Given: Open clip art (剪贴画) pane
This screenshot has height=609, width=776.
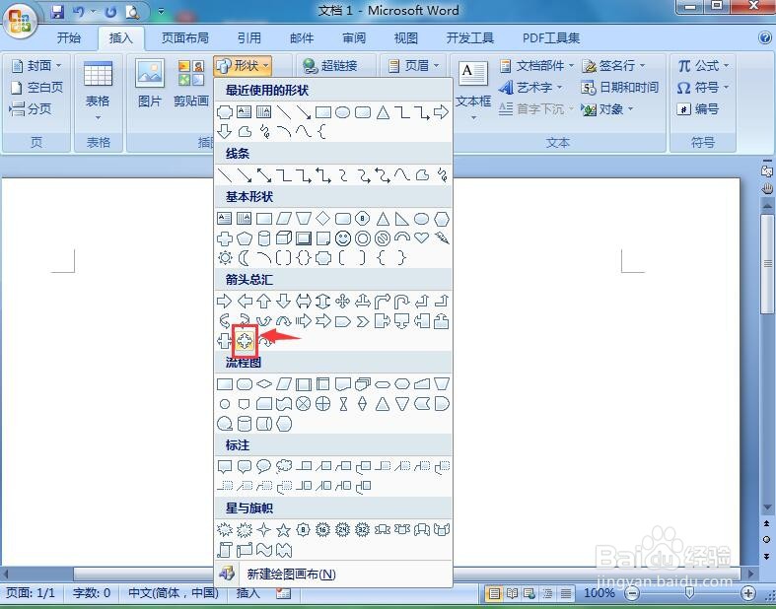Looking at the screenshot, I should (191, 83).
